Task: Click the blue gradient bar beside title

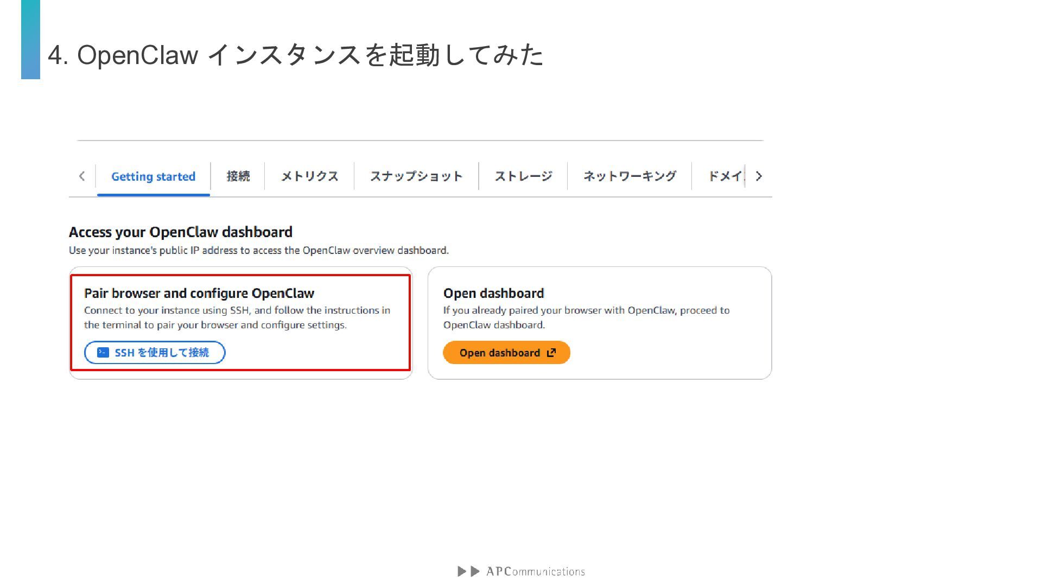Action: tap(30, 39)
